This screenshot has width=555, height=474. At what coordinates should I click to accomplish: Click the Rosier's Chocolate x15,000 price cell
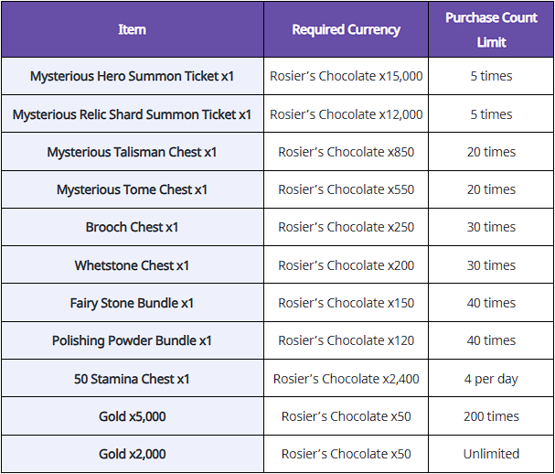346,76
